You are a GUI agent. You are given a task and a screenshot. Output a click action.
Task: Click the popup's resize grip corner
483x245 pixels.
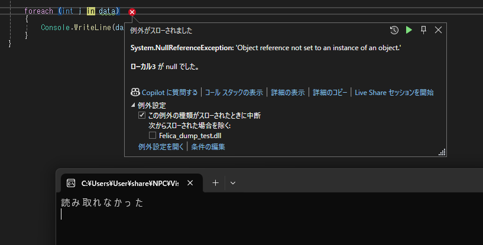(442, 152)
